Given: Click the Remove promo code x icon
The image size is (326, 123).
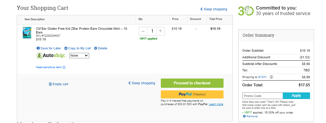Looking at the screenshot, I should click(244, 116).
